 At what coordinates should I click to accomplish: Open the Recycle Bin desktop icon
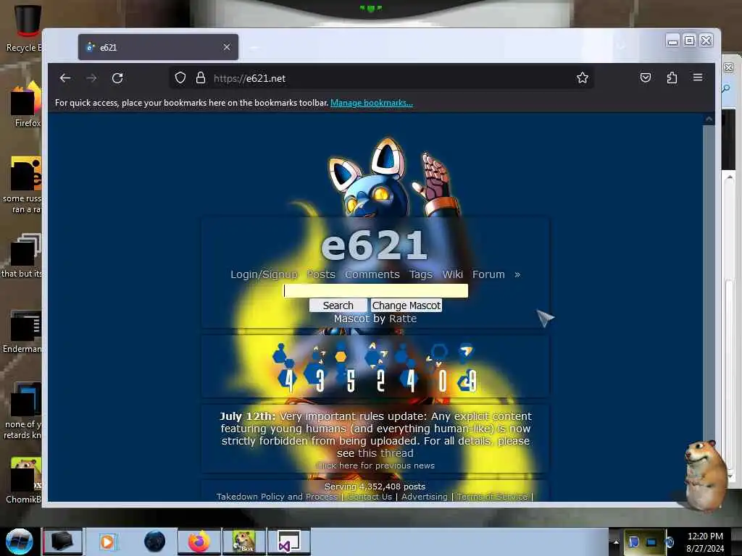pos(25,28)
